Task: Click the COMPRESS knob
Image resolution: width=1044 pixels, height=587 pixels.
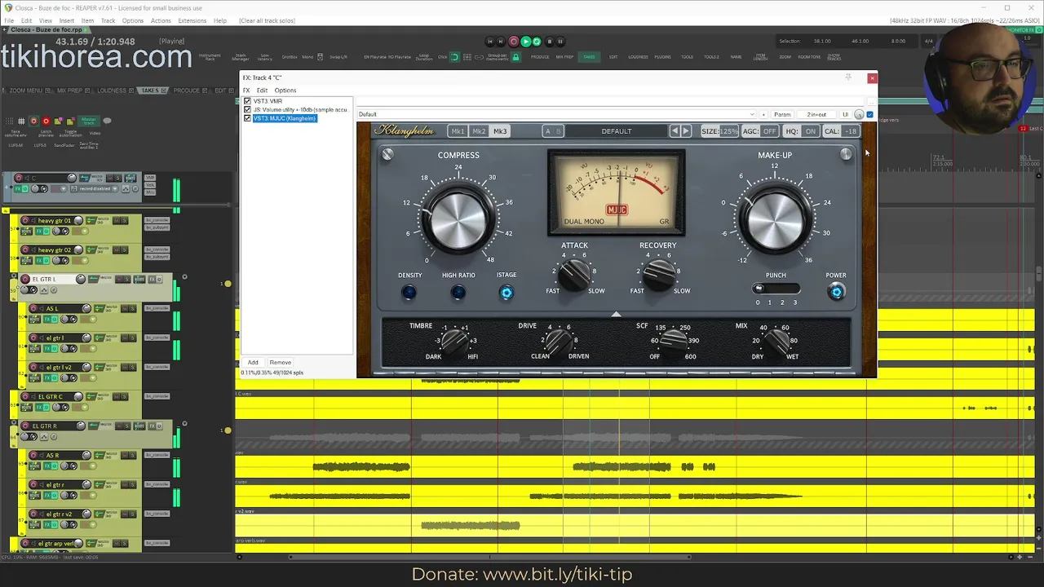Action: click(458, 218)
